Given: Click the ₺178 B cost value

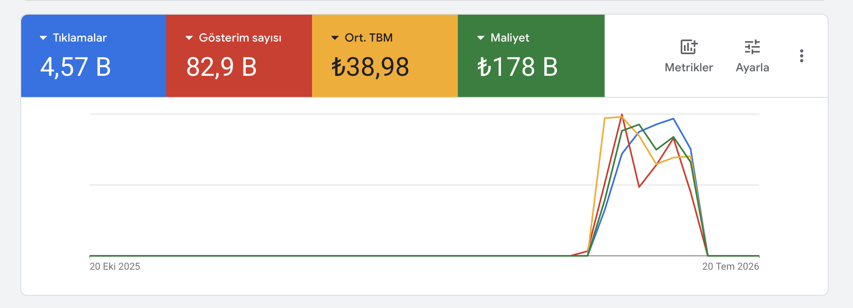Looking at the screenshot, I should point(517,67).
